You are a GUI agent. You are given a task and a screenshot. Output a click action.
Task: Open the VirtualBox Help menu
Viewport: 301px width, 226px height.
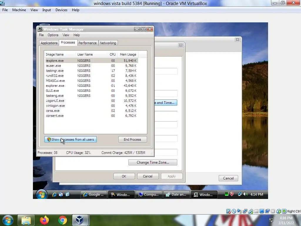pyautogui.click(x=76, y=10)
